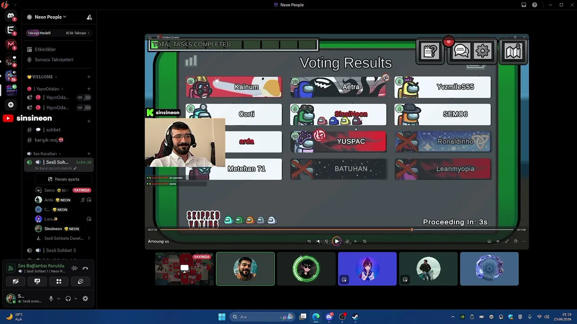Open the Among Us settings gear
The height and width of the screenshot is (324, 577).
tap(482, 51)
